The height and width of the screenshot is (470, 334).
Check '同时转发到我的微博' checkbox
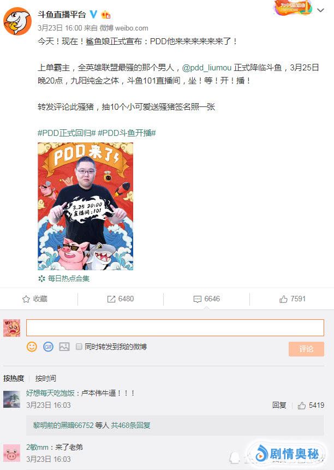[x=79, y=347]
